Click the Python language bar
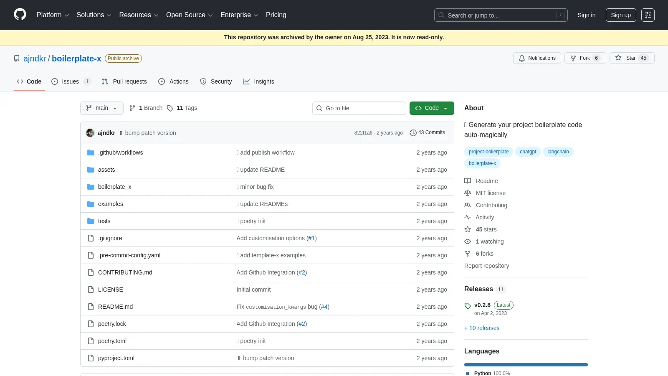Viewport: 668px width, 376px height. click(526, 365)
